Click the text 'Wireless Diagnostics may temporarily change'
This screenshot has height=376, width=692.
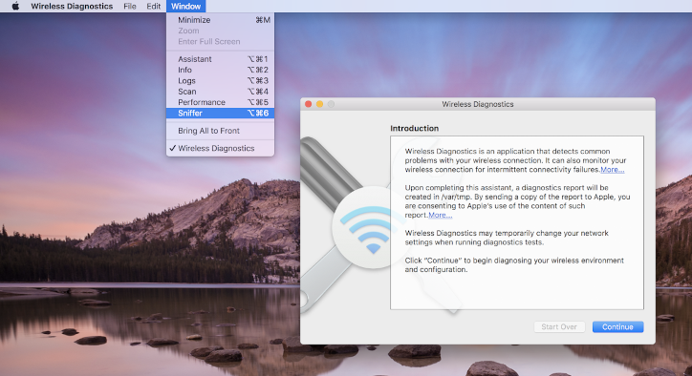tap(507, 238)
